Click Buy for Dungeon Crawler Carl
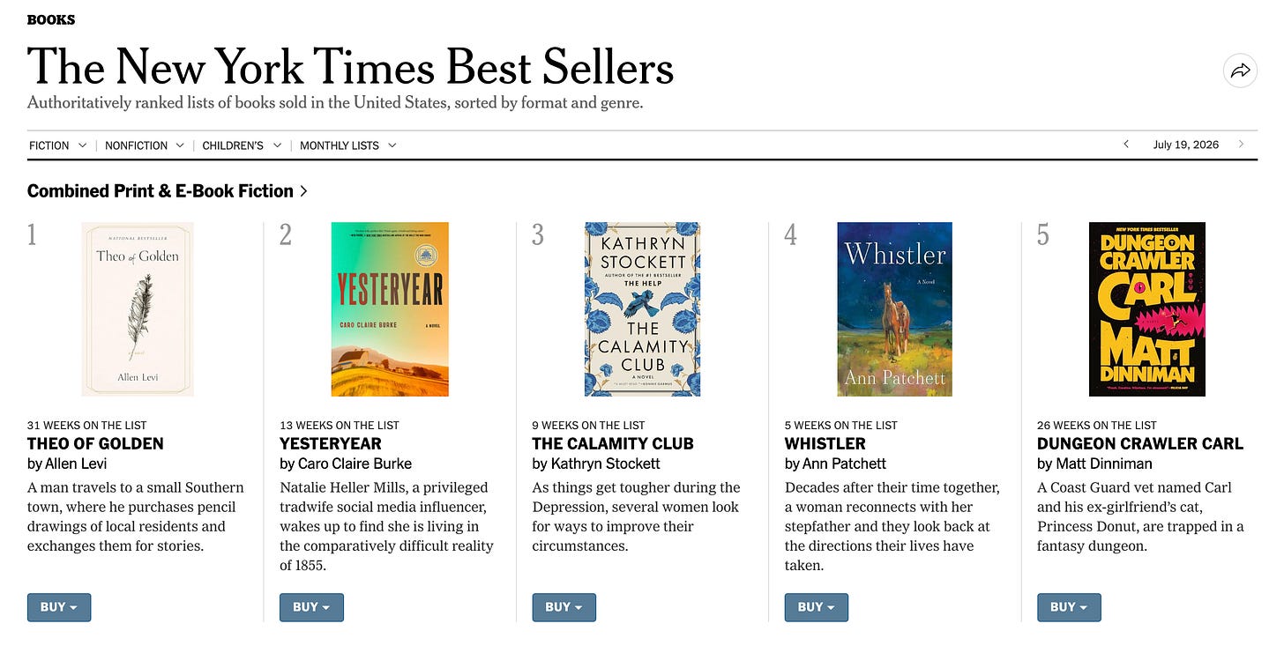This screenshot has height=653, width=1284. (1069, 607)
